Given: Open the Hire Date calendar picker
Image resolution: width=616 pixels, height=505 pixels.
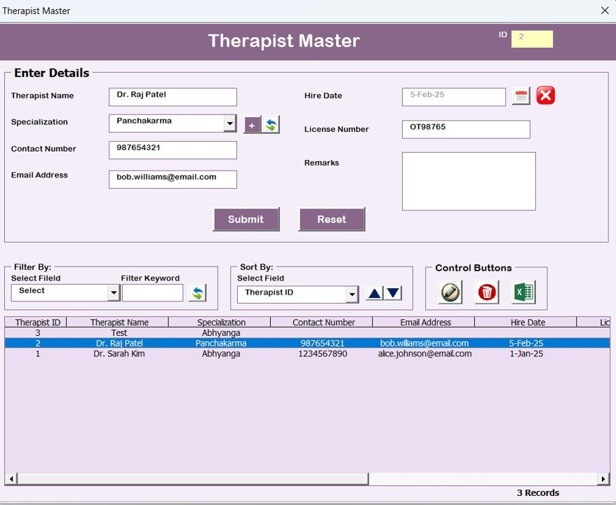Looking at the screenshot, I should [521, 96].
